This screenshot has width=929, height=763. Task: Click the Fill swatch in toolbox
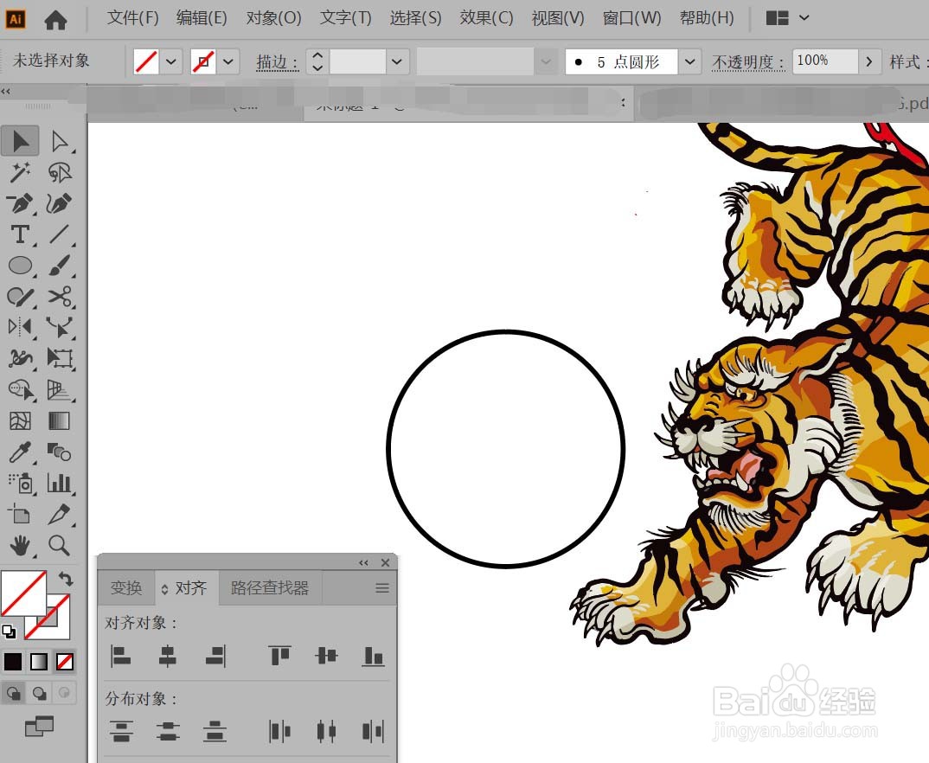[23, 593]
